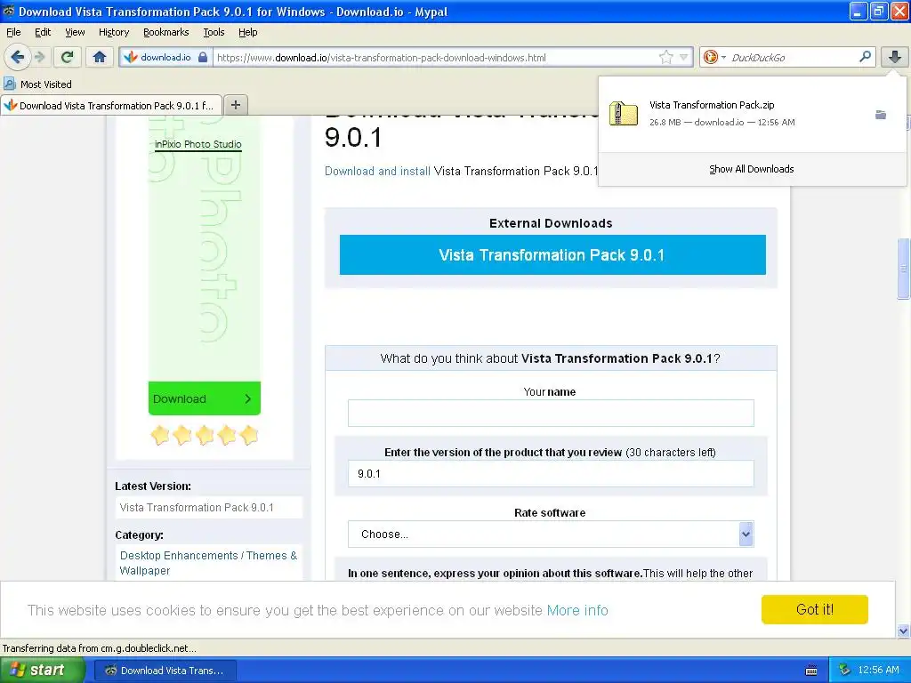Open the File menu
Image resolution: width=911 pixels, height=683 pixels.
[13, 33]
